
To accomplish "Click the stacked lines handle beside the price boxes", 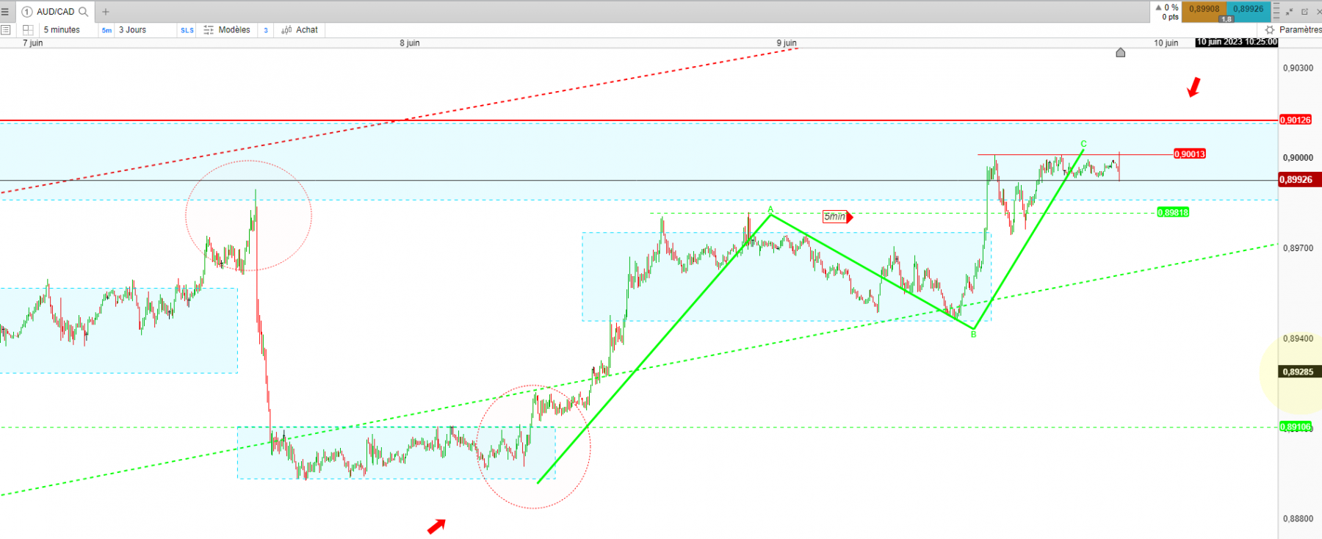I will click(1276, 12).
